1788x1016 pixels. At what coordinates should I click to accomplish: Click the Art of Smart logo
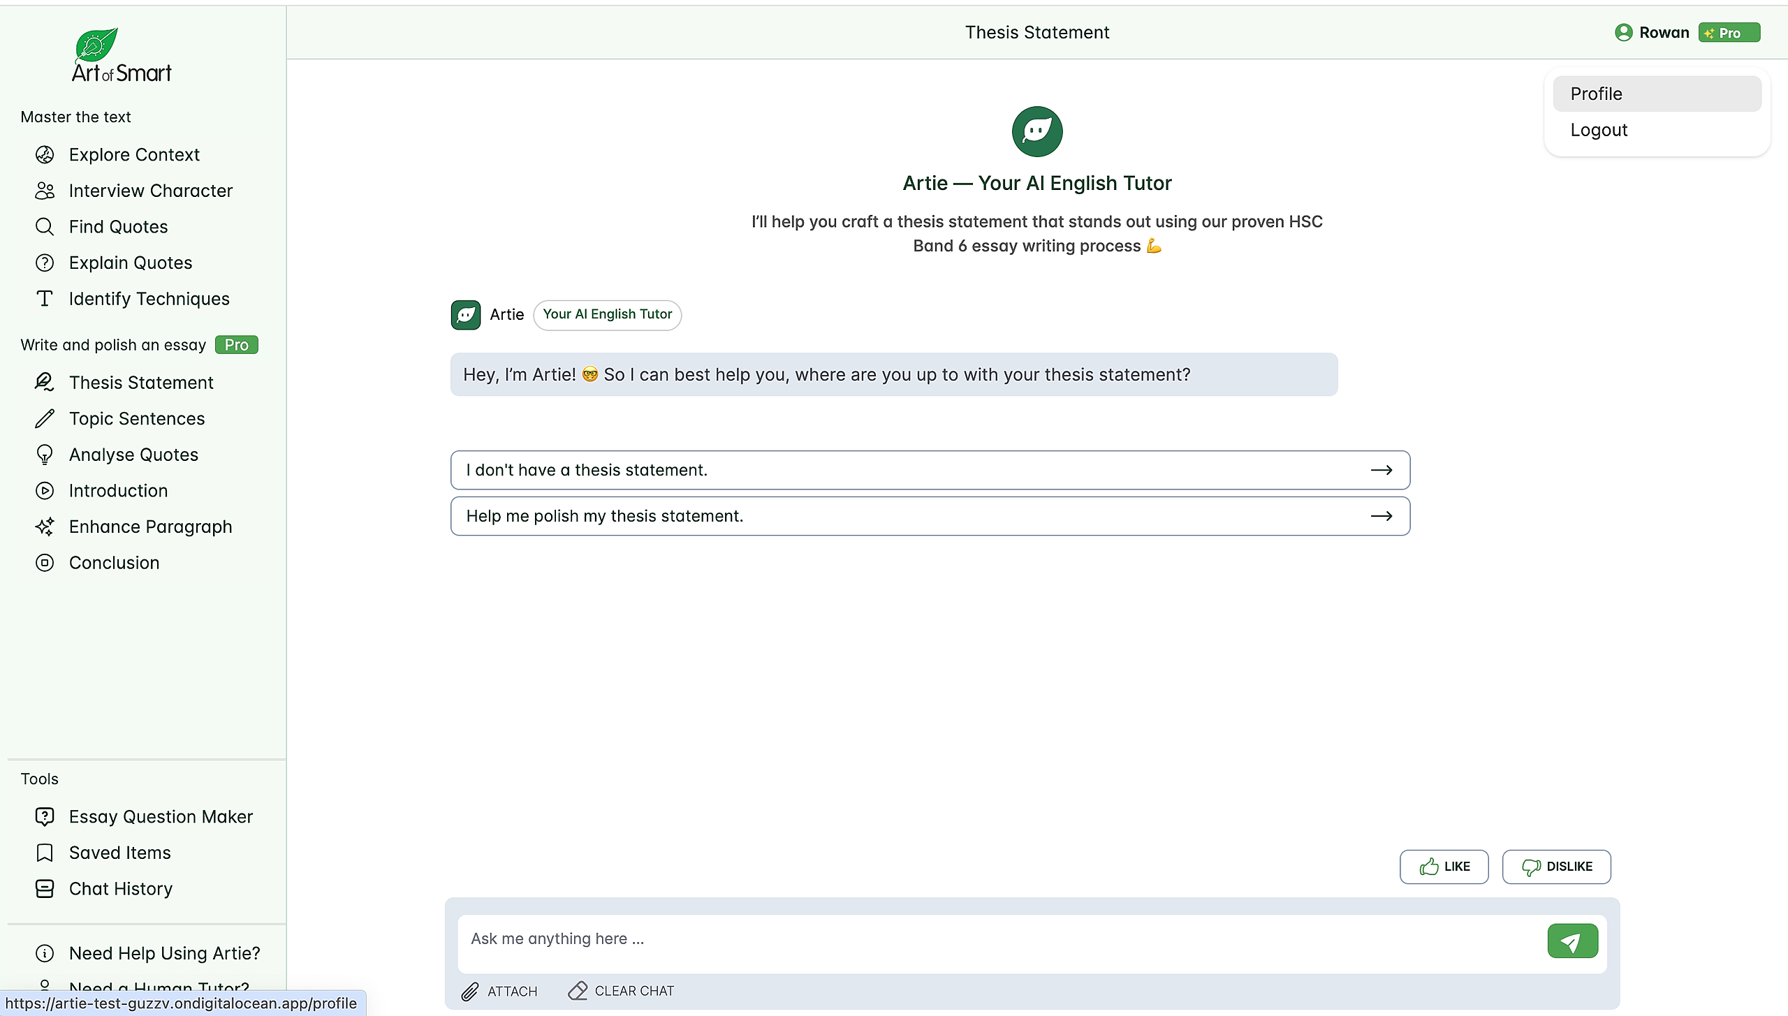tap(122, 56)
